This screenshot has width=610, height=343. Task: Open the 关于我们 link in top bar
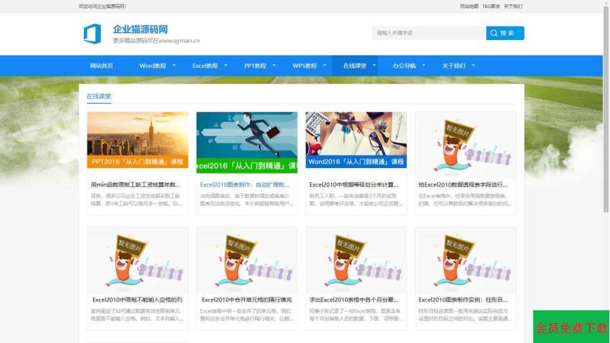pyautogui.click(x=513, y=6)
